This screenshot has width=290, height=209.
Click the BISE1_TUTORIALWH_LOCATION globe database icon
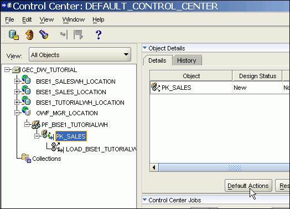click(26, 101)
